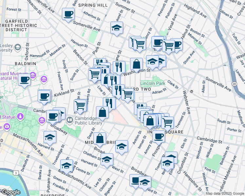Click the Route 28 shield

(234, 84)
